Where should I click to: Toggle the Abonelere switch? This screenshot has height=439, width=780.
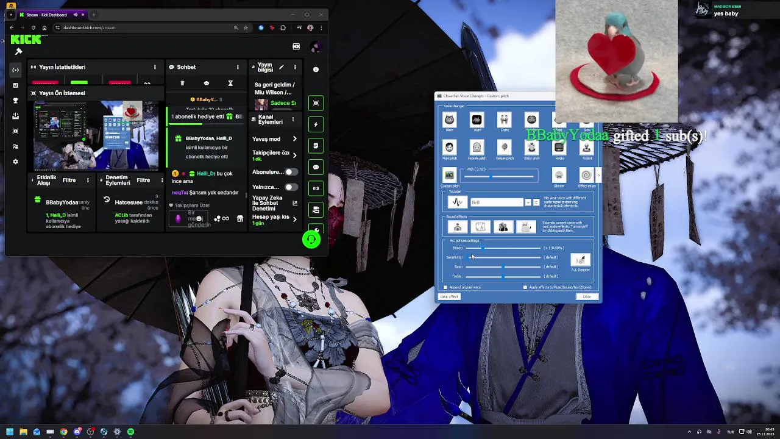tap(292, 172)
